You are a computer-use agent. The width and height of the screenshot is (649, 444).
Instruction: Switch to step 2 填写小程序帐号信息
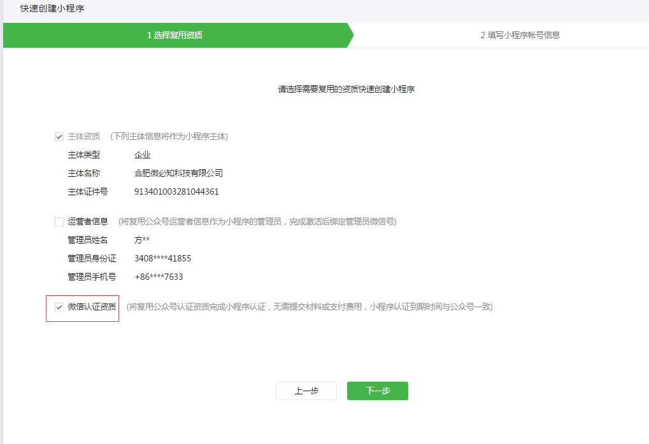(x=520, y=36)
